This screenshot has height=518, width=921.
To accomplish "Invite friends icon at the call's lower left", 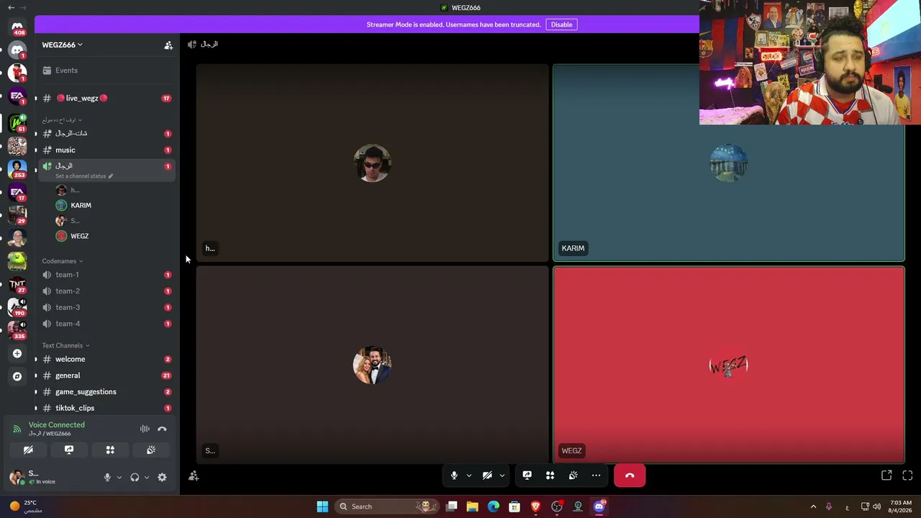I will click(194, 476).
